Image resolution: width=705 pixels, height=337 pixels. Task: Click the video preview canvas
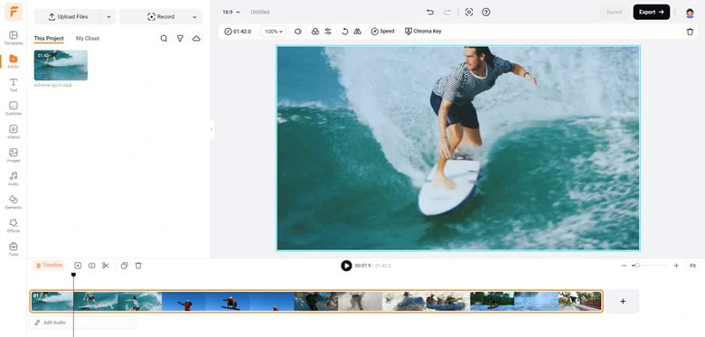[x=458, y=148]
